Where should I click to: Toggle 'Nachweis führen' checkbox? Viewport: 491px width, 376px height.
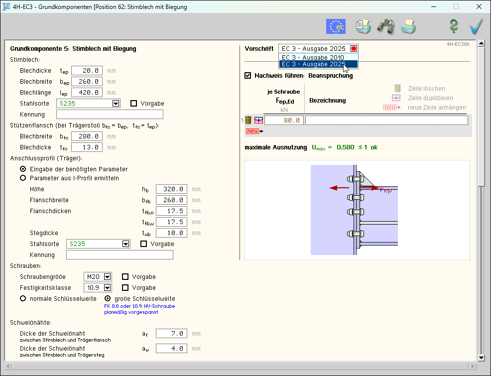point(248,76)
